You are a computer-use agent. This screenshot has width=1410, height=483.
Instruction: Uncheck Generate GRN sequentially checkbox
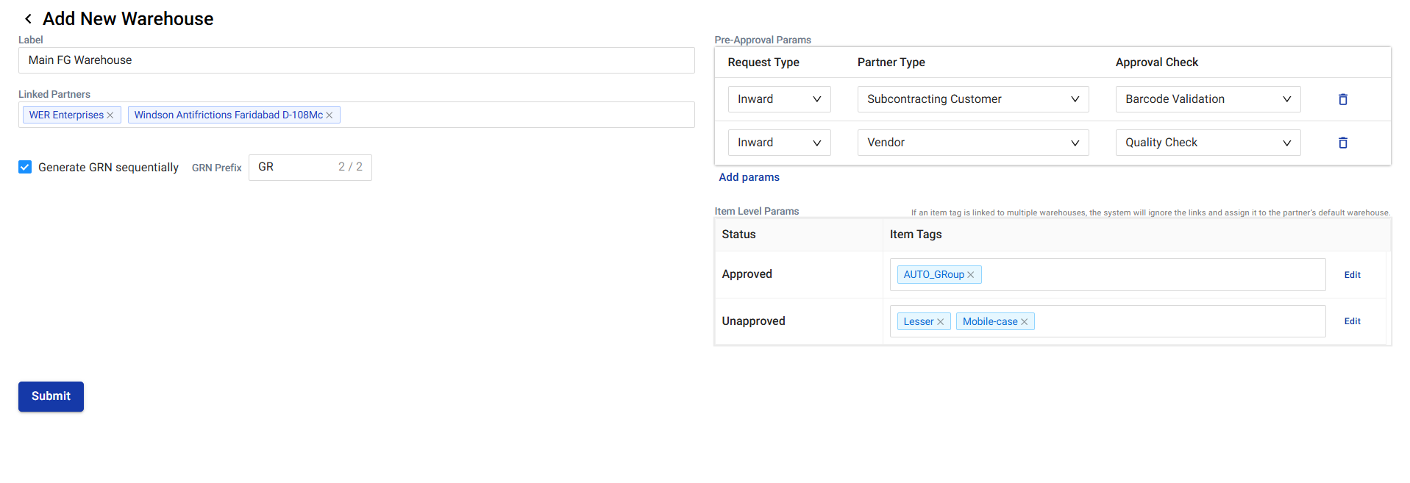coord(25,168)
